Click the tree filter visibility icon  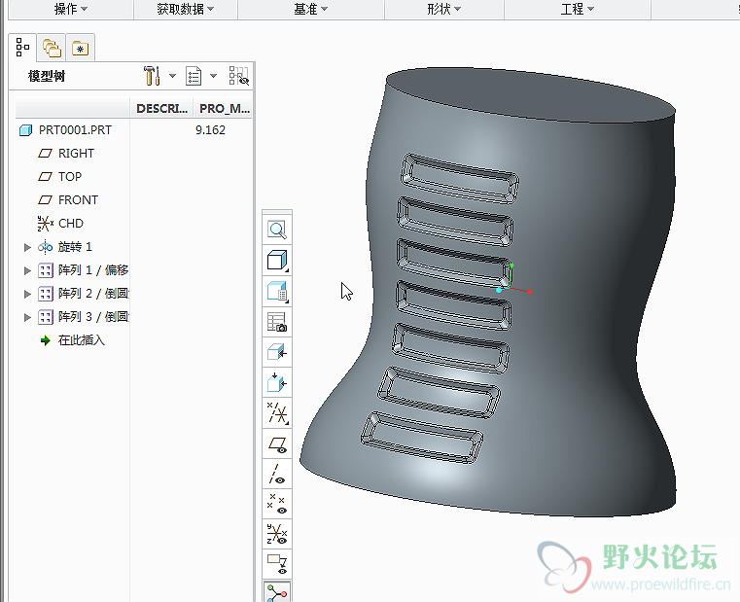(239, 76)
